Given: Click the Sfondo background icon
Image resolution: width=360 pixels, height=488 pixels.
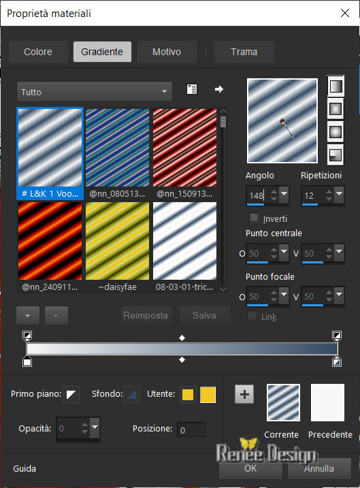Looking at the screenshot, I should pyautogui.click(x=131, y=394).
